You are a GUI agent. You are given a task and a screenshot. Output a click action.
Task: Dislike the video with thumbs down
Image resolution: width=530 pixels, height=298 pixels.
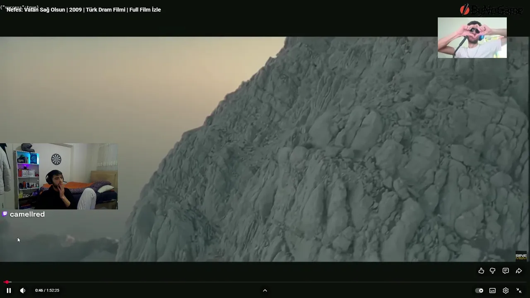(493, 271)
